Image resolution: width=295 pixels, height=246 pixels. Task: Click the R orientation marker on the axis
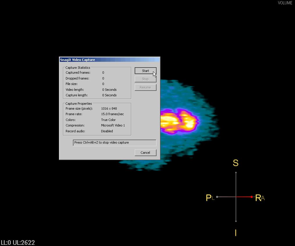[x=258, y=198]
